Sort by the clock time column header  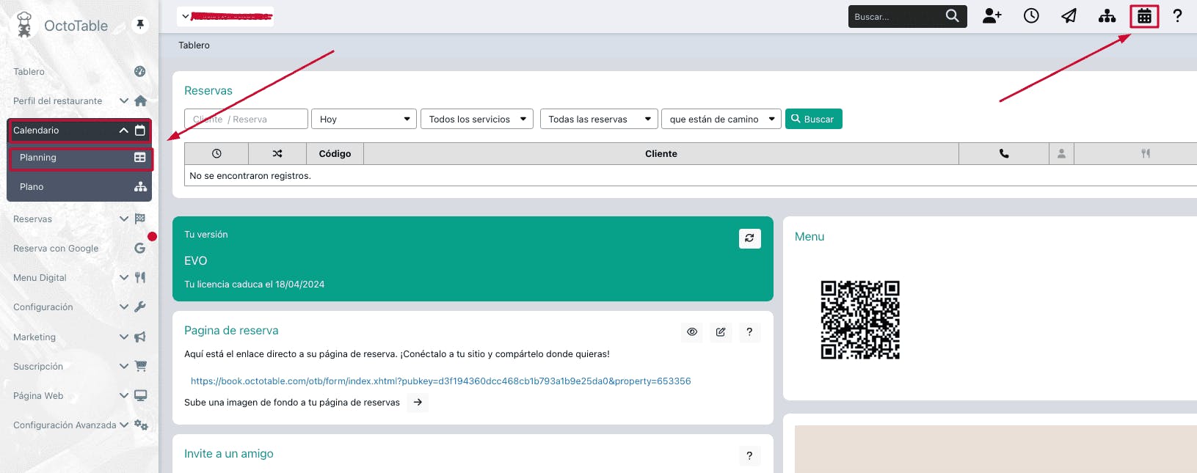click(x=217, y=154)
